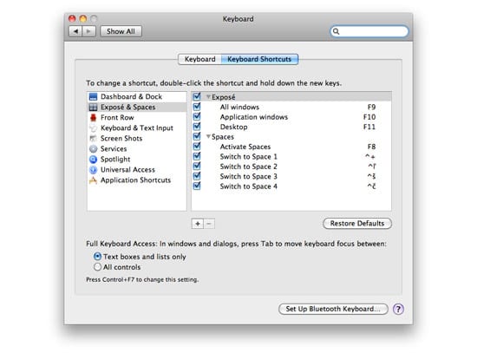Click the Show All button
This screenshot has height=353, width=477.
pos(121,31)
